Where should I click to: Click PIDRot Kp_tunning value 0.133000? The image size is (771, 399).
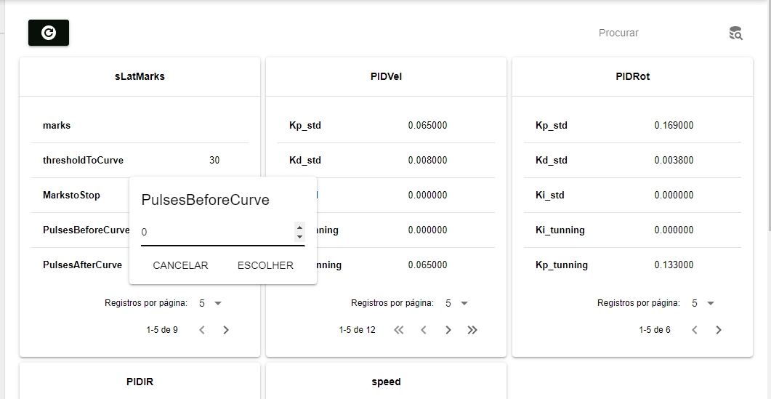[x=674, y=265]
